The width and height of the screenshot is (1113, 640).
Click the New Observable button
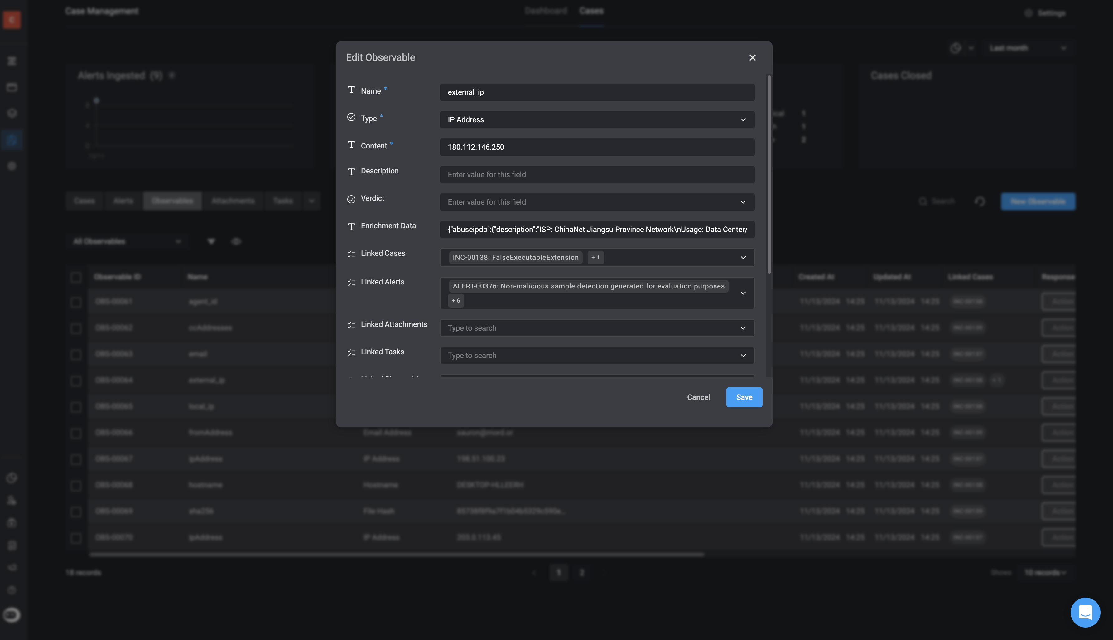click(1038, 201)
